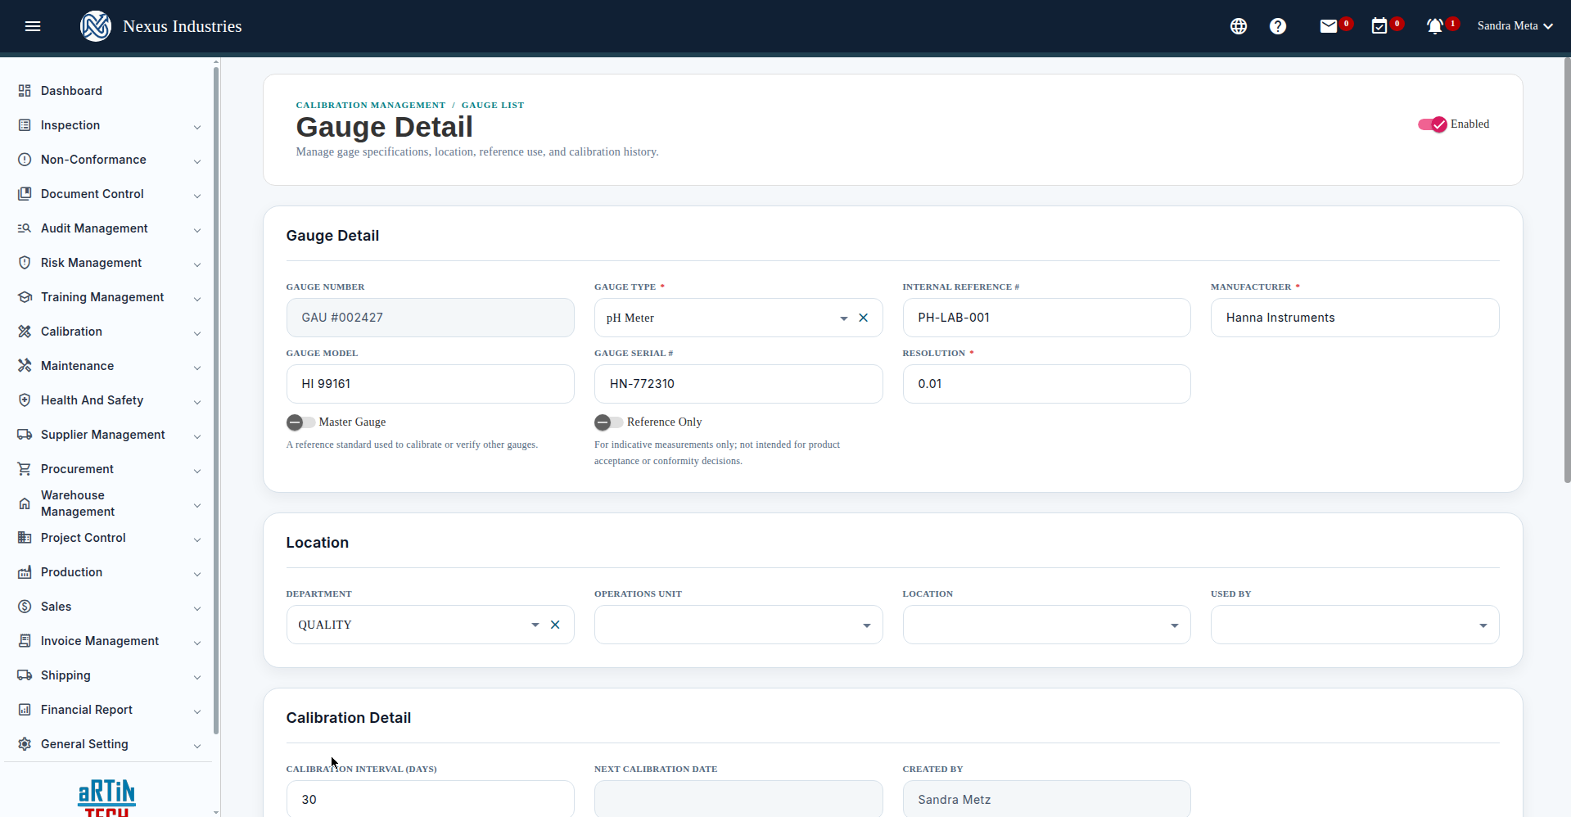Go to Calibration Management breadcrumb
Image resolution: width=1571 pixels, height=817 pixels.
click(x=371, y=105)
